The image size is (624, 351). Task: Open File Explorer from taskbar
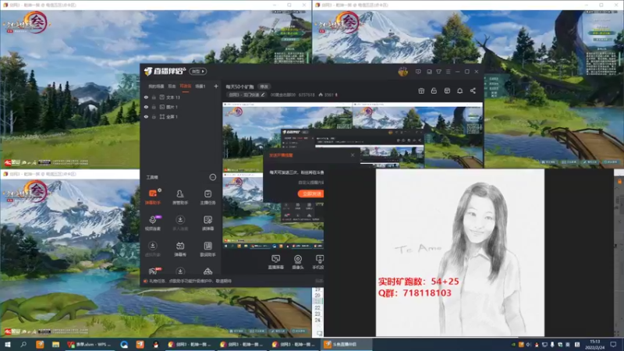(55, 344)
